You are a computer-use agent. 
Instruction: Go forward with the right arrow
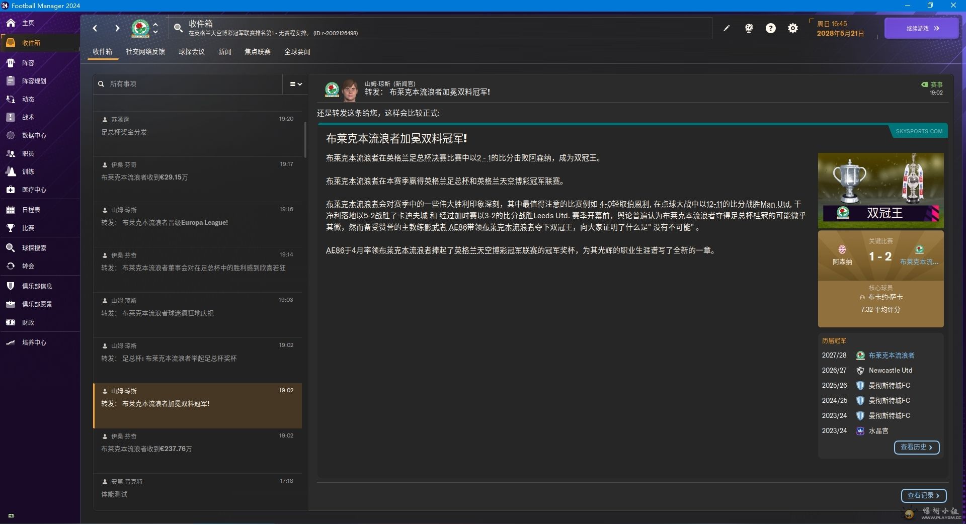pos(117,28)
